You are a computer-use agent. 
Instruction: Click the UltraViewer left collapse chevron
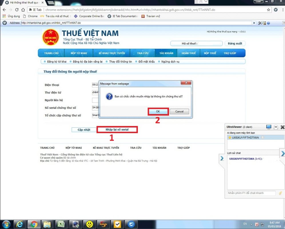coord(222,158)
